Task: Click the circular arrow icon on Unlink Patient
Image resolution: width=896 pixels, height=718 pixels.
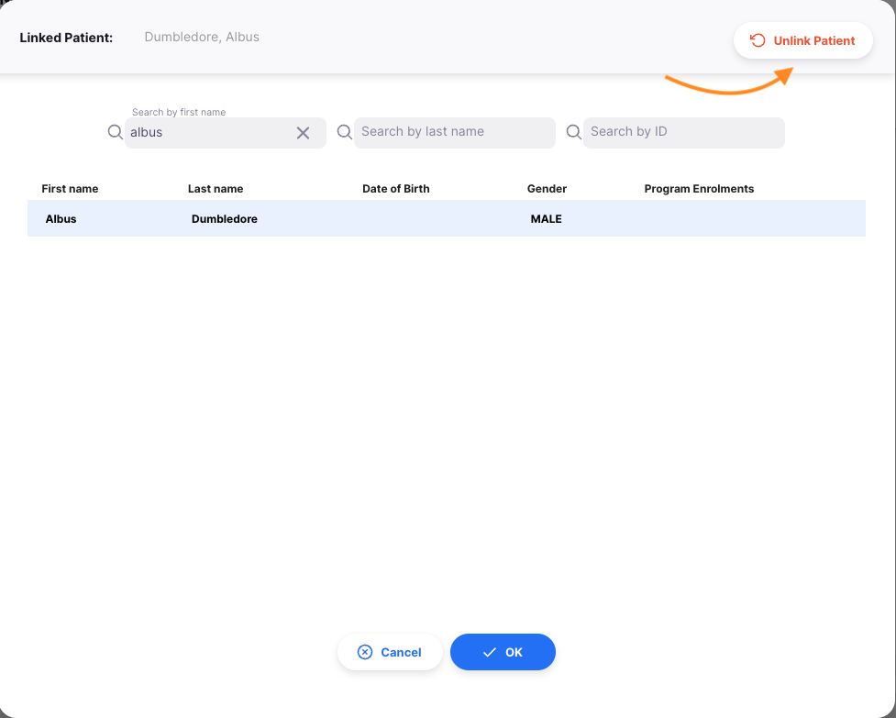Action: coord(758,40)
